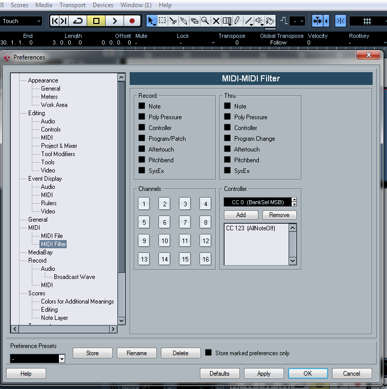Open the Media menu
387x389 pixels.
44,5
